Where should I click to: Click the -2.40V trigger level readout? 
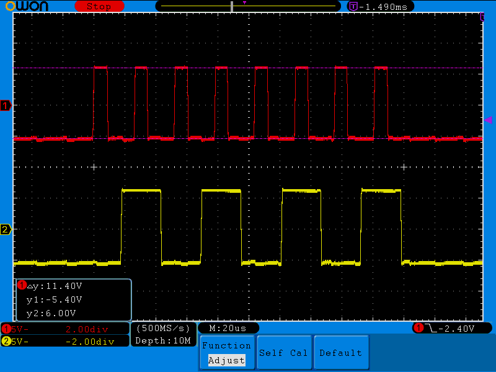(x=456, y=329)
